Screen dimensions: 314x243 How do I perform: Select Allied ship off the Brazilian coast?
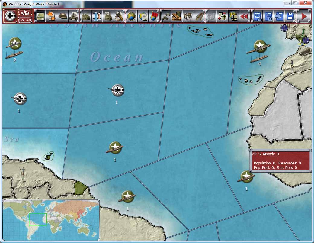[x=127, y=197]
